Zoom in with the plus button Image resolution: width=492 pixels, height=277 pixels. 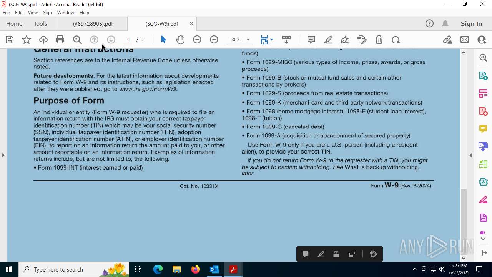pos(214,40)
